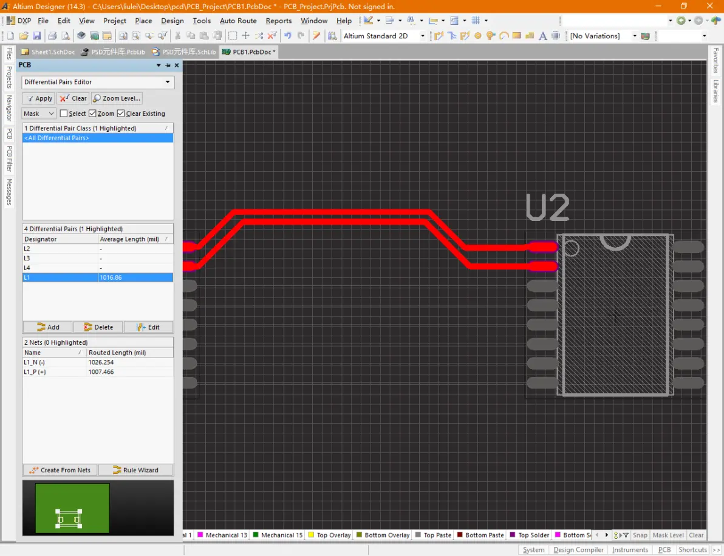Select All Differential Pairs class
The width and height of the screenshot is (724, 556).
pos(98,138)
